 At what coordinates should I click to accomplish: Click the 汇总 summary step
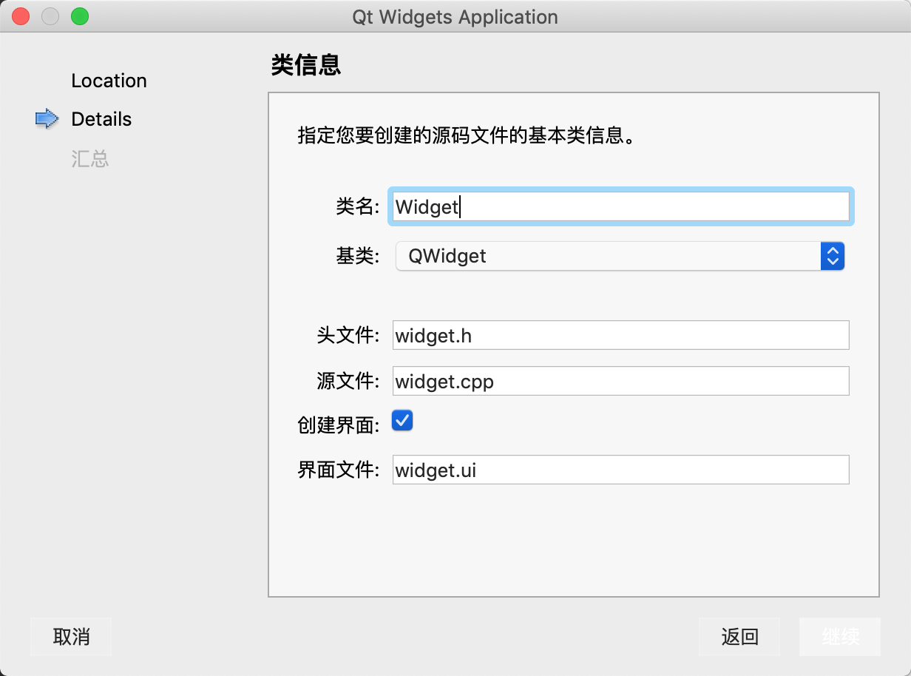click(x=90, y=158)
